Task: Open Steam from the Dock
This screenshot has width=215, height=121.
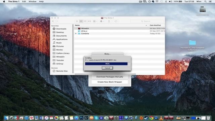Action: click(146, 118)
